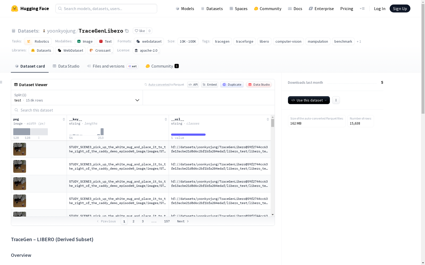The image size is (425, 265).
Task: Go to Models in the top navigation
Action: pyautogui.click(x=185, y=8)
